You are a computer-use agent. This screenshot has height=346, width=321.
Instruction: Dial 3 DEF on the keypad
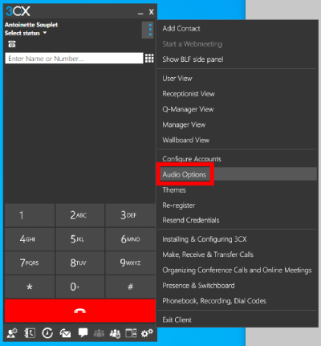coord(130,215)
